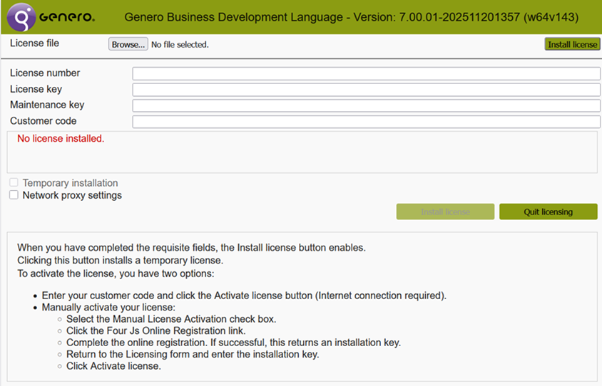This screenshot has width=602, height=386.
Task: Click 'Return to the Licensing form' instruction line
Action: [193, 354]
